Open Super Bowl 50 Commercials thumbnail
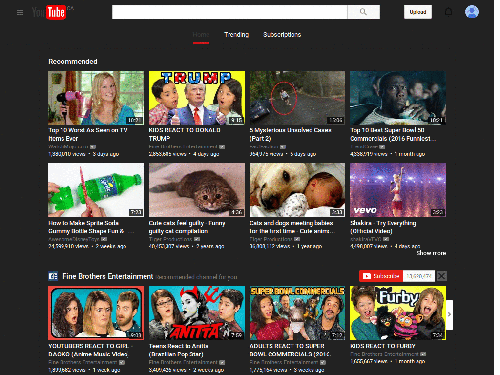 (x=398, y=98)
